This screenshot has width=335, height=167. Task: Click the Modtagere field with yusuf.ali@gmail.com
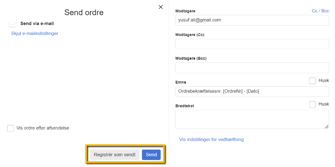[x=252, y=20]
